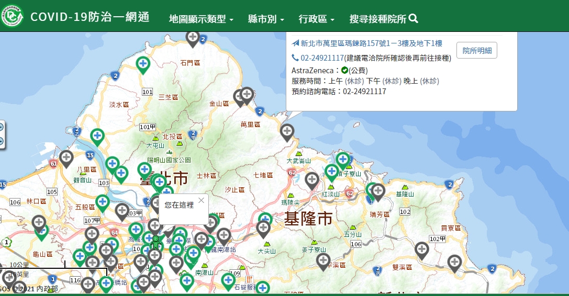The height and width of the screenshot is (296, 569).
Task: Click the 基隆市 map label
Action: (308, 219)
